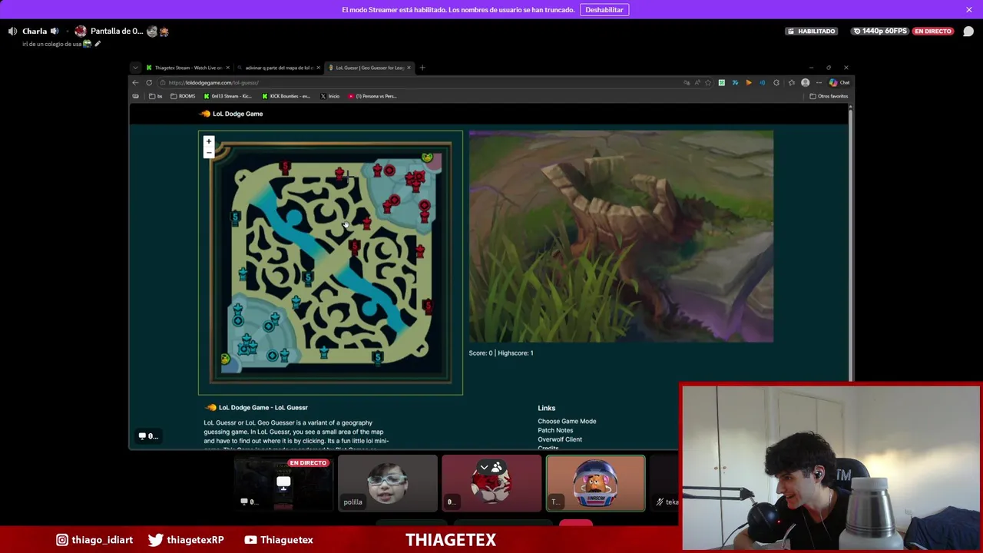Open a new browser tab
The image size is (983, 553).
[422, 68]
